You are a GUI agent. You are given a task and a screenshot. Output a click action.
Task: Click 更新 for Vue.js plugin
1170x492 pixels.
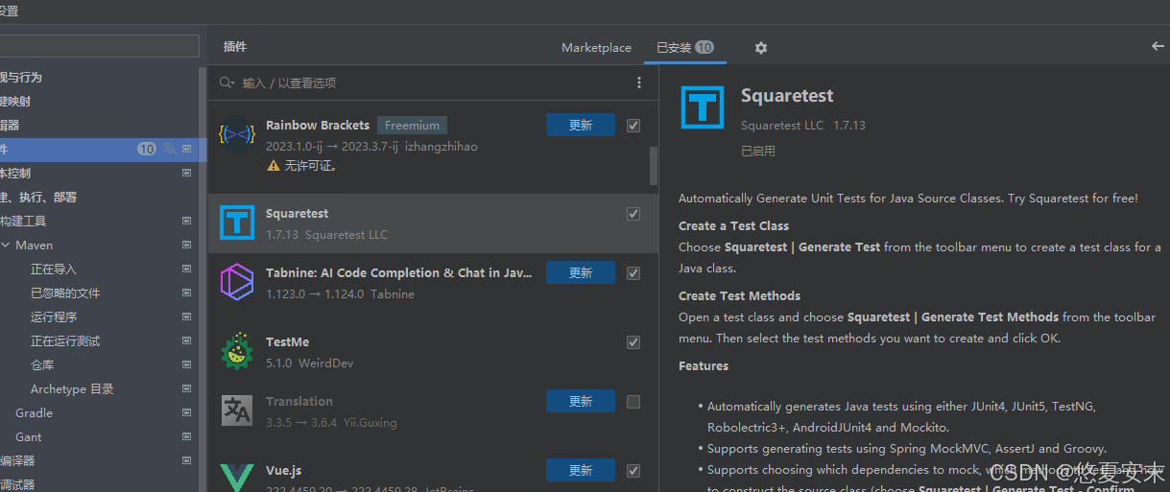[581, 470]
